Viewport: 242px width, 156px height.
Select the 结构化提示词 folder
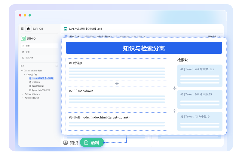coord(32,98)
